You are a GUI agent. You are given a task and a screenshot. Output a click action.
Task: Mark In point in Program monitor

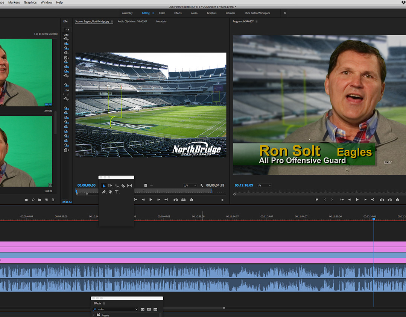tap(325, 199)
